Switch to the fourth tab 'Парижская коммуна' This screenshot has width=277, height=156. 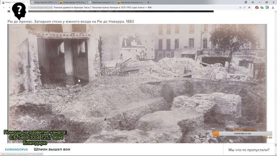101,2
